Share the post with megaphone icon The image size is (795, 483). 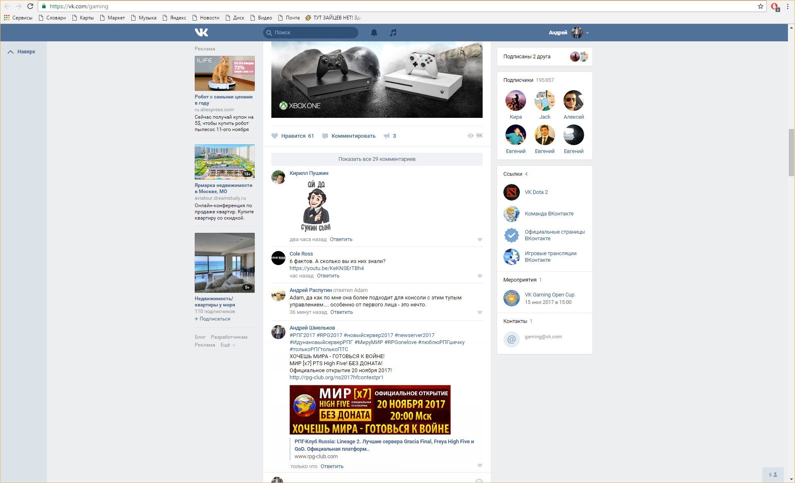point(387,136)
